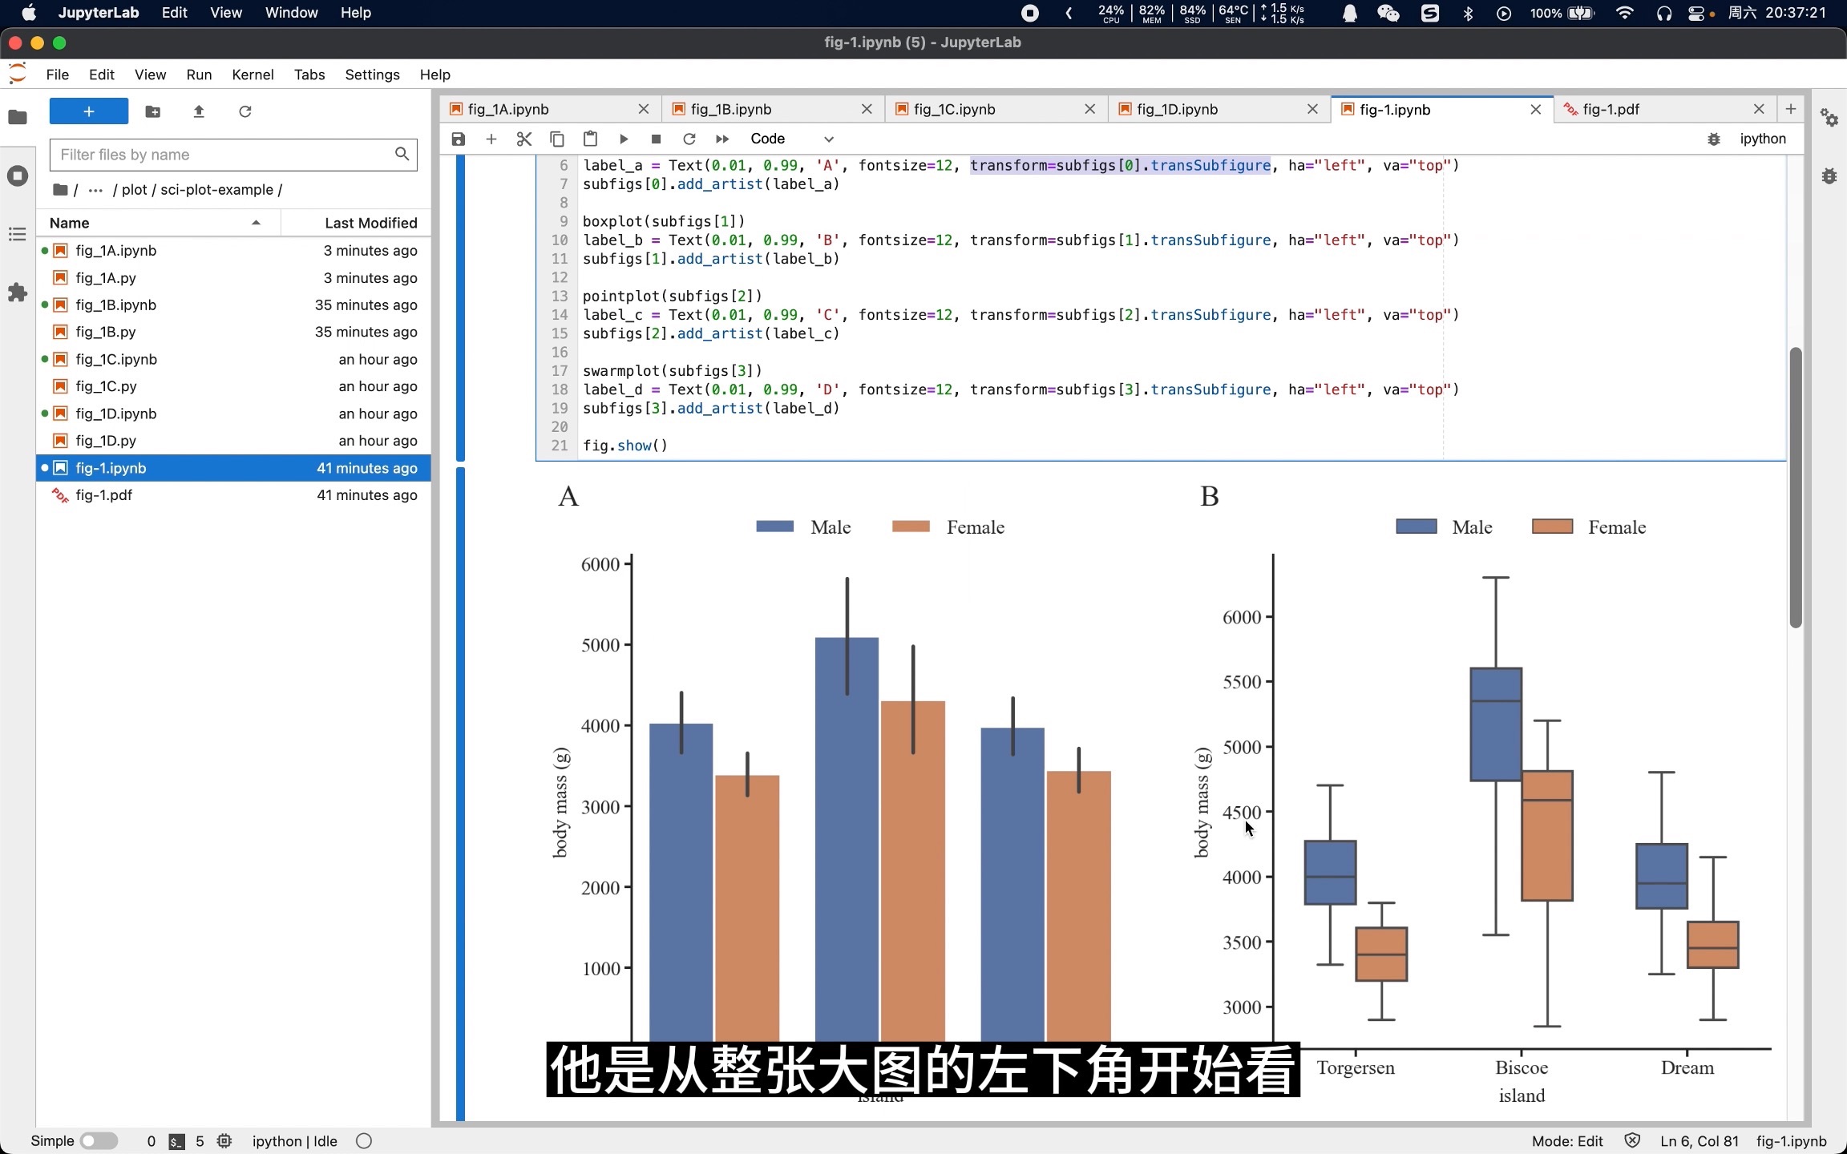Click the fig-1.pdf file in sidebar
This screenshot has width=1847, height=1154.
103,494
